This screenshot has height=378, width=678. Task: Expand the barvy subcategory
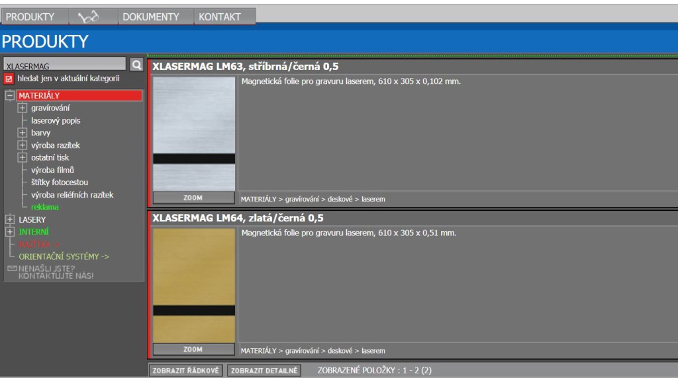tap(23, 133)
